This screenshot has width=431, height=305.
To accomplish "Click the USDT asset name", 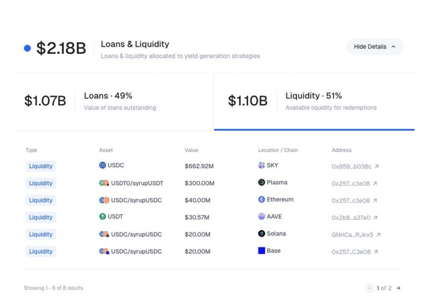I will tap(115, 216).
